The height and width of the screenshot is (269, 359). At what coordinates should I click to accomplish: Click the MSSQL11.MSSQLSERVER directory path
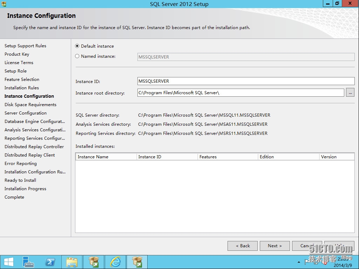point(204,115)
